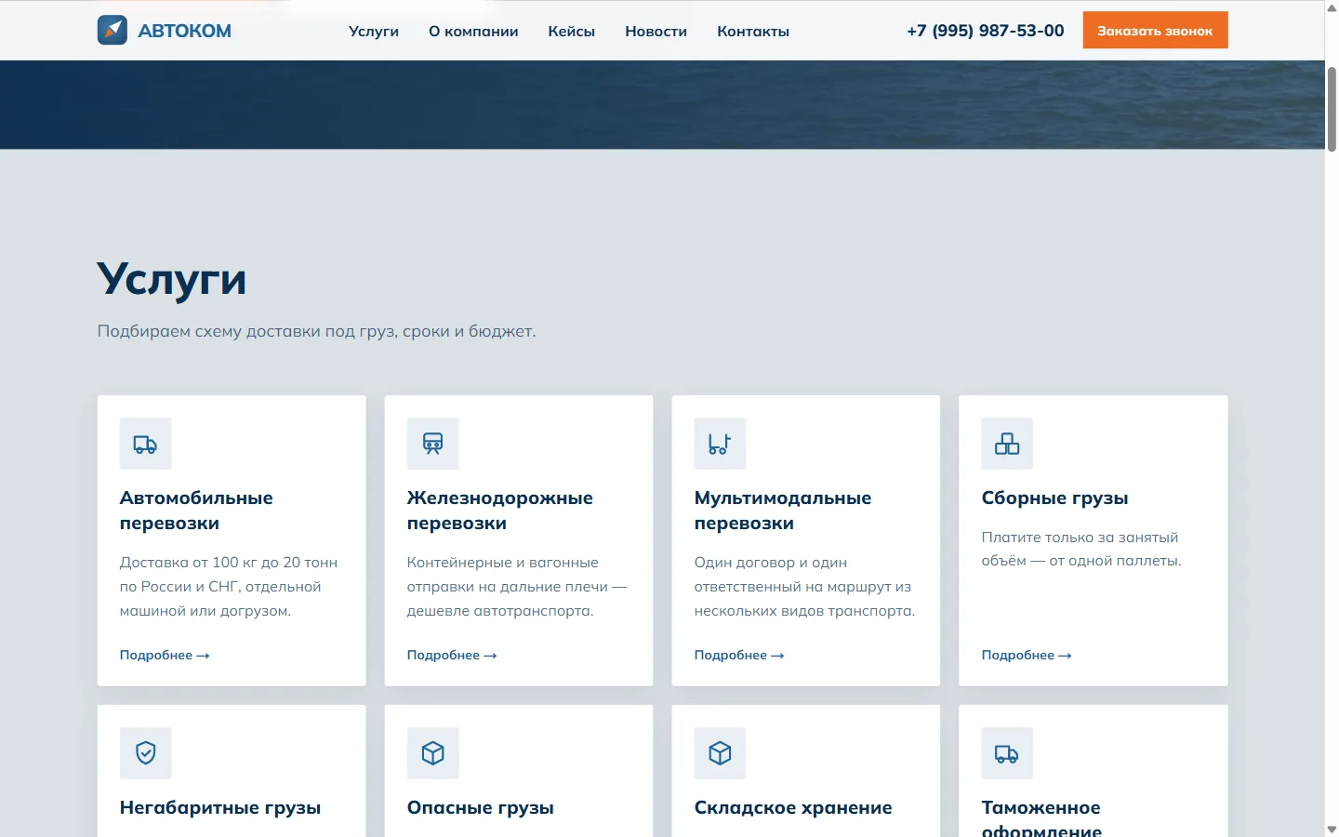Click the large Услуги section heading
Screen dimensions: 1339x837
[x=172, y=279]
